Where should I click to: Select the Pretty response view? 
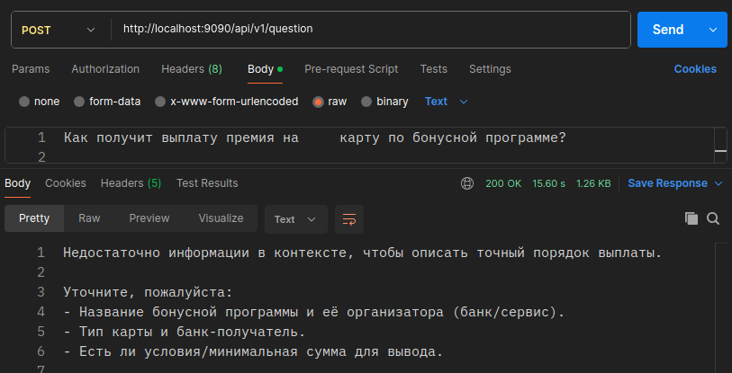point(34,218)
